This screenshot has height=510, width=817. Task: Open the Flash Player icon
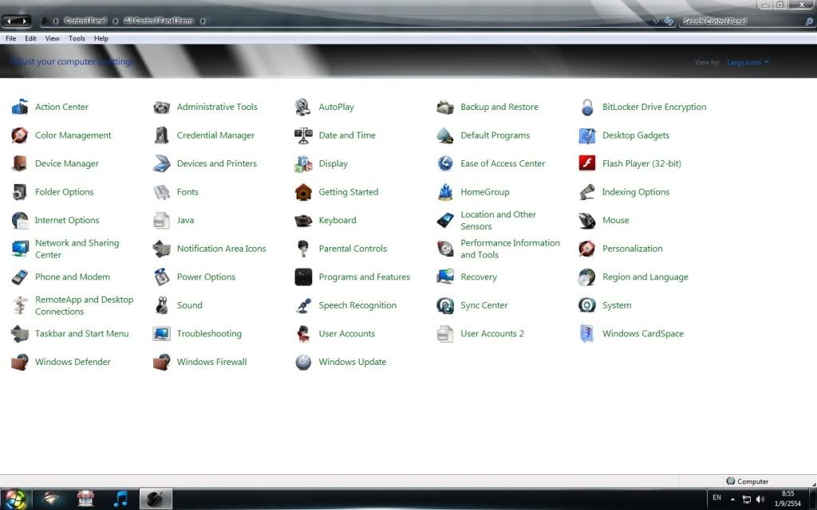pos(587,163)
